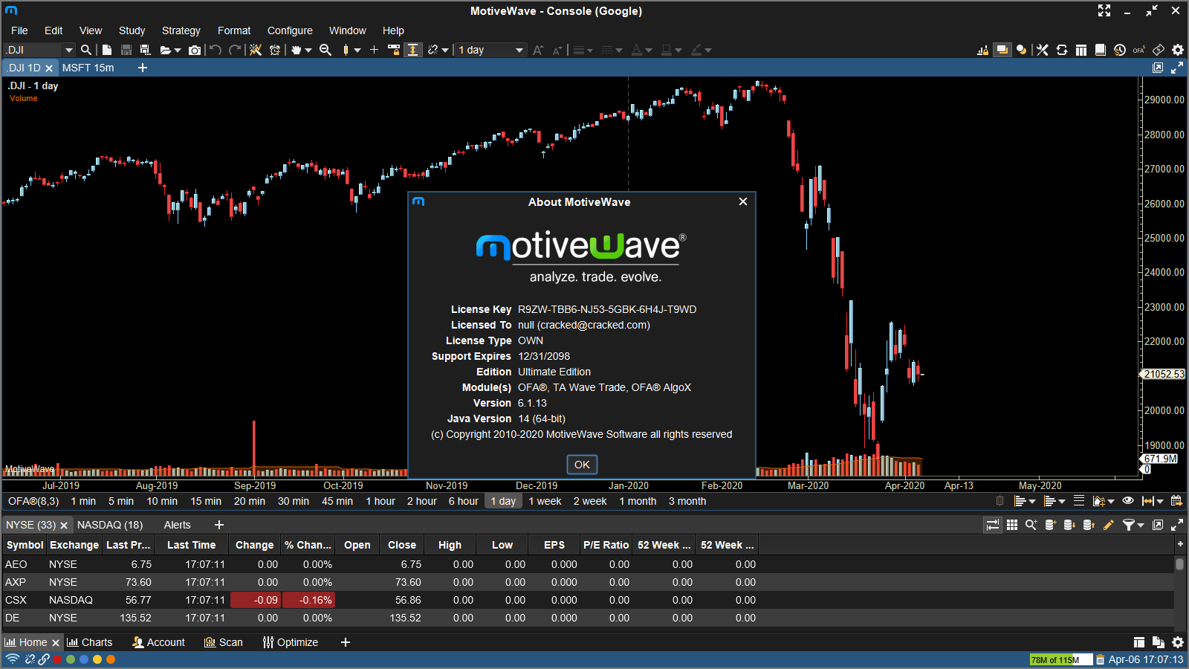Close the About MotiveWave dialog
1189x669 pixels.
[743, 201]
